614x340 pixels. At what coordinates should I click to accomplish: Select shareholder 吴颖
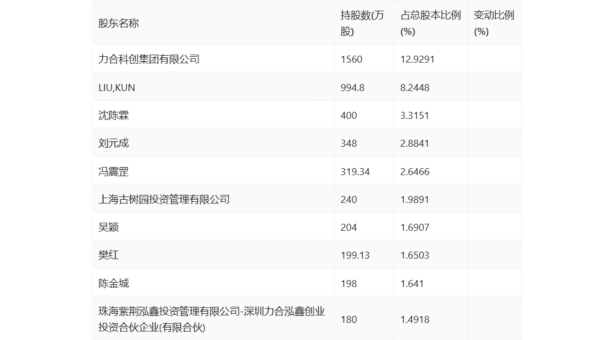click(x=109, y=227)
